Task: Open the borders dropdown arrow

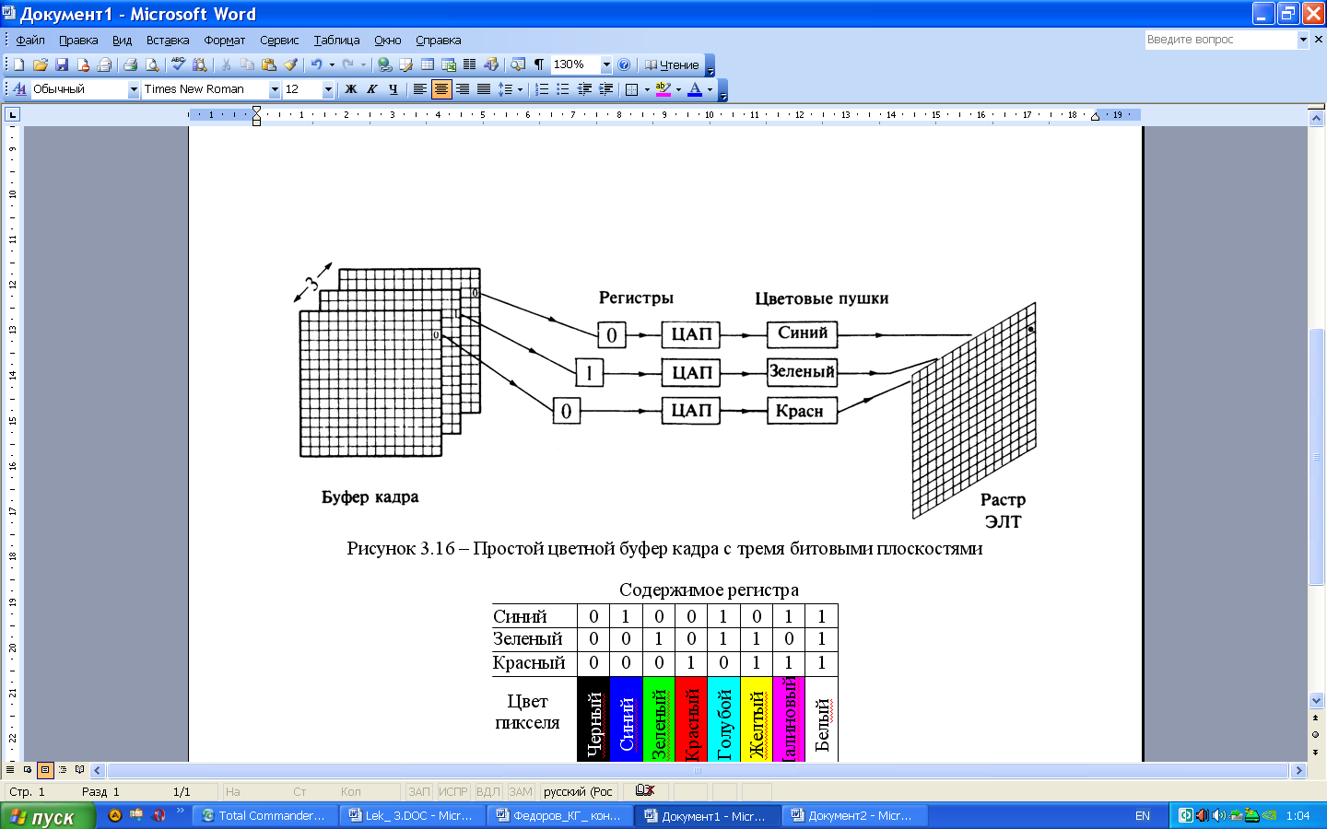Action: [x=647, y=89]
